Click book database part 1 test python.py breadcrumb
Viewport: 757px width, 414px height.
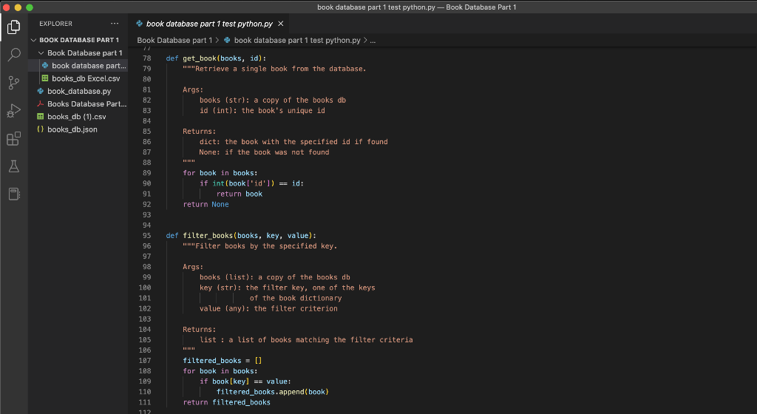(297, 41)
